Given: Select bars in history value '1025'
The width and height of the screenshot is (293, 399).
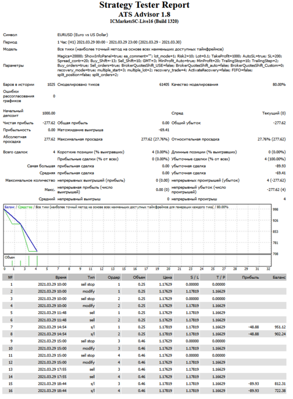Looking at the screenshot, I should coord(51,85).
